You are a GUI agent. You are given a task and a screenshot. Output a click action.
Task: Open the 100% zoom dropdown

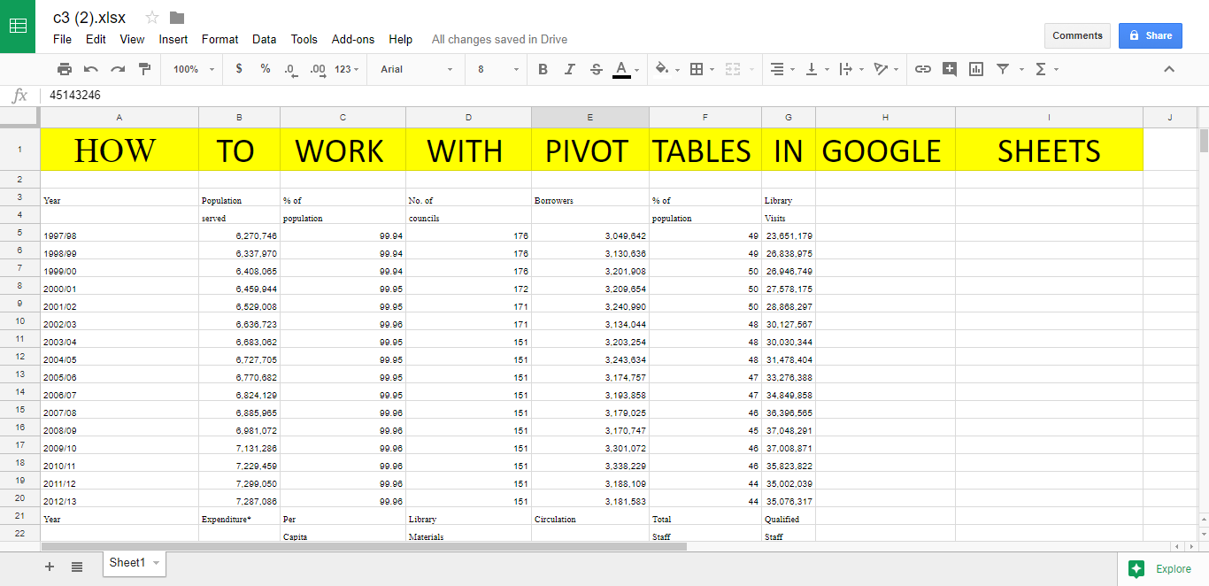click(191, 69)
